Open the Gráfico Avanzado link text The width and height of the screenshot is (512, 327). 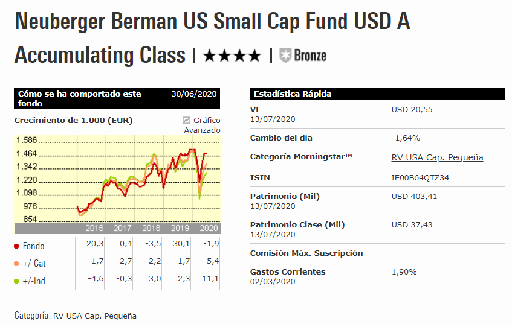(206, 125)
